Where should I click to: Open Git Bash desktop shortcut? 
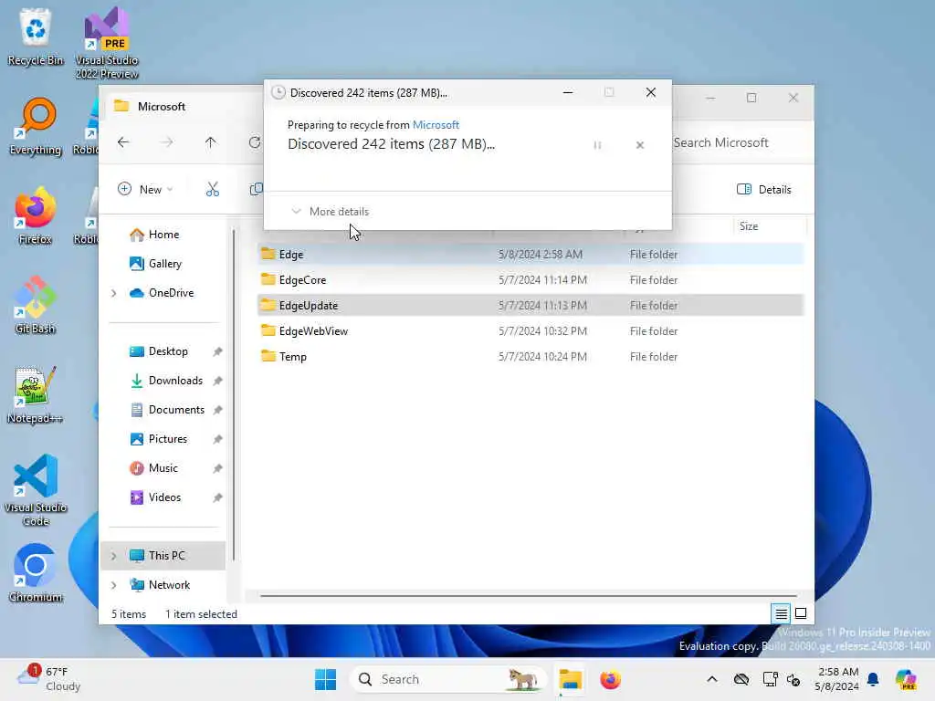point(36,305)
